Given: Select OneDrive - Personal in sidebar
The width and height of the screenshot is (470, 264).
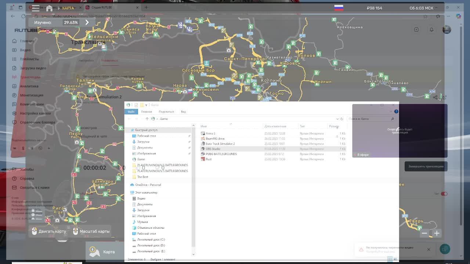Looking at the screenshot, I should (x=145, y=185).
